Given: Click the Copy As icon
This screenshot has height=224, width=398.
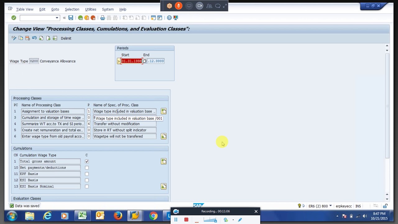Looking at the screenshot, I should click(21, 38).
